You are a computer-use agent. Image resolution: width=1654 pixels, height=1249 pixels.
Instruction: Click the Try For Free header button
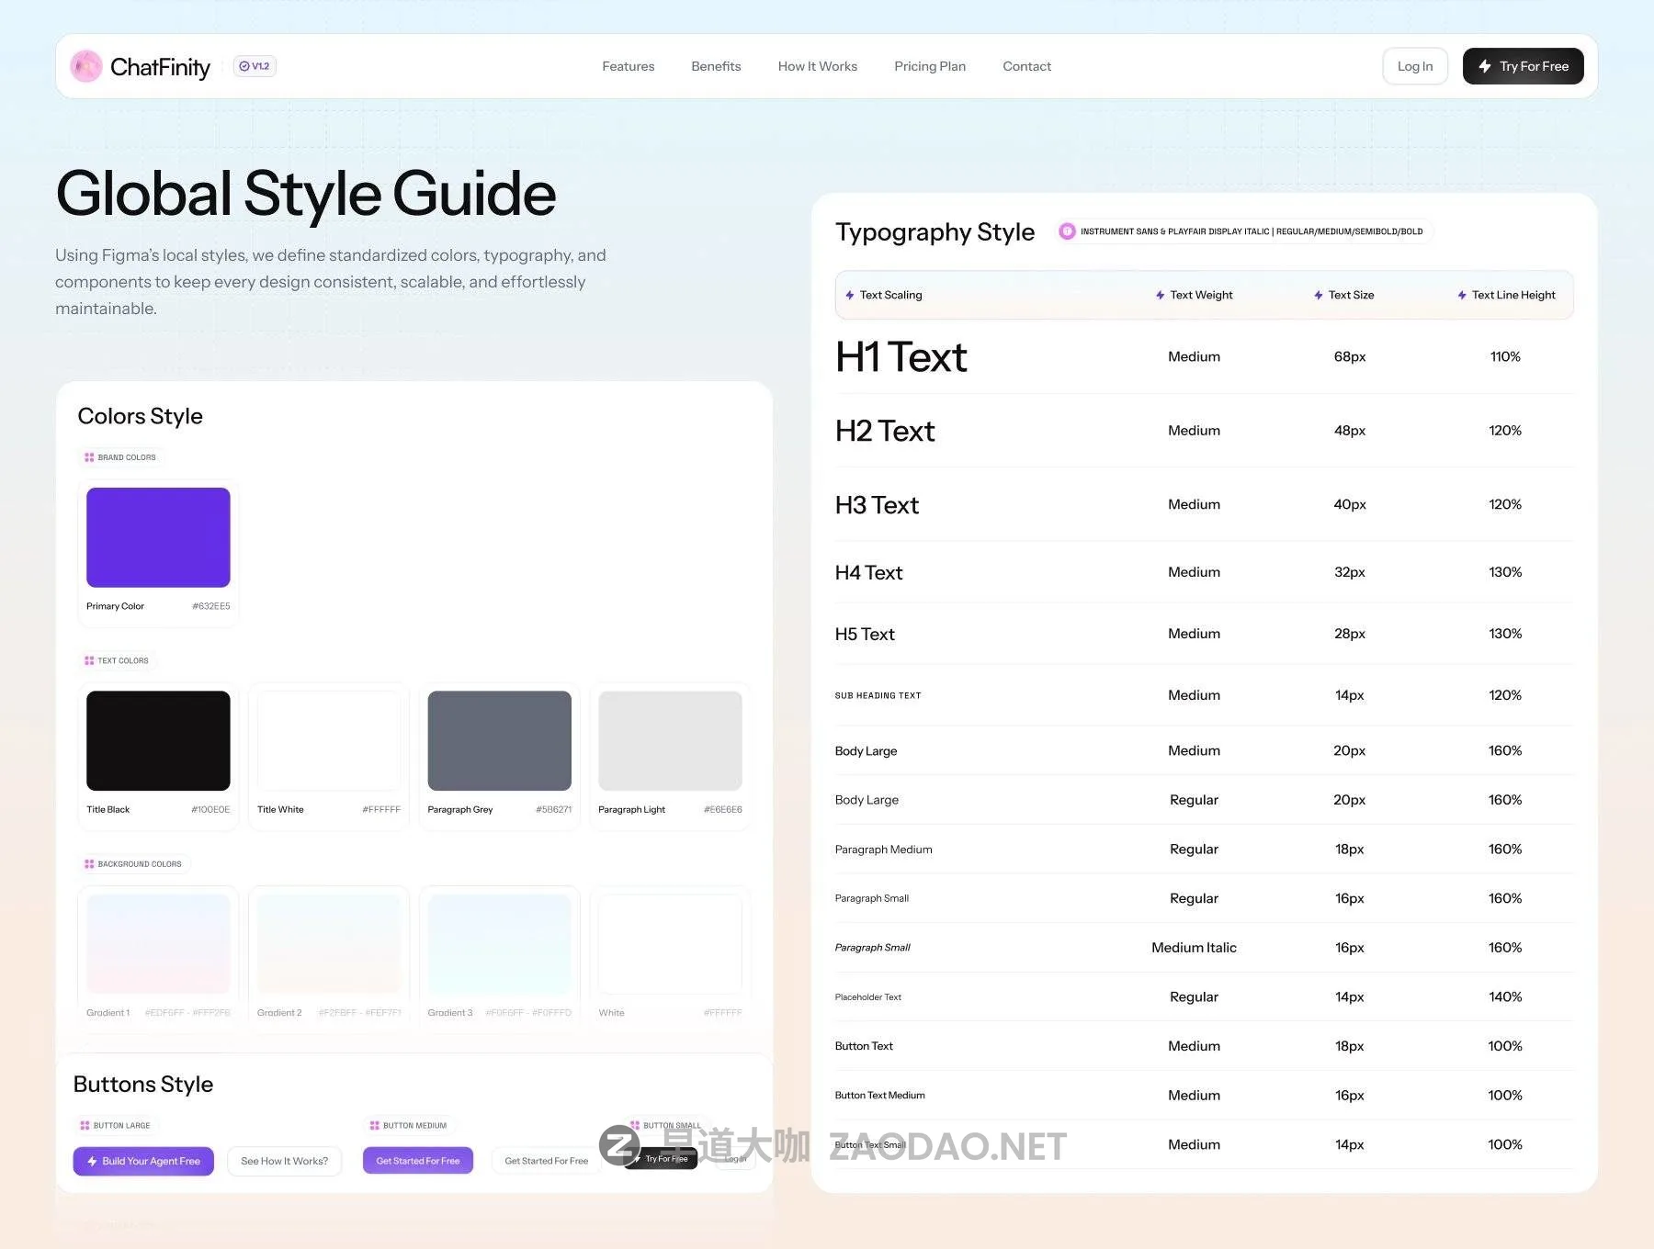1523,66
